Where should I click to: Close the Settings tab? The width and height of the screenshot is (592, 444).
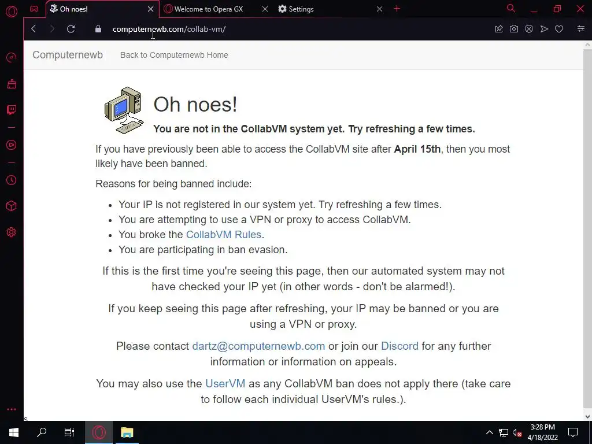[x=379, y=9]
